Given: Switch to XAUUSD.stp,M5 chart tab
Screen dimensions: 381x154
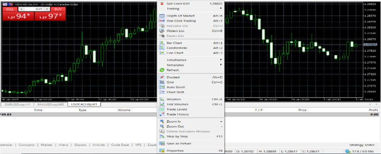Looking at the screenshot, I should click(51, 104).
